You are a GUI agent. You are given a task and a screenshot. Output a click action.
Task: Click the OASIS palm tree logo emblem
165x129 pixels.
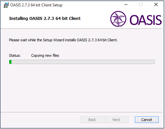[x=118, y=19]
